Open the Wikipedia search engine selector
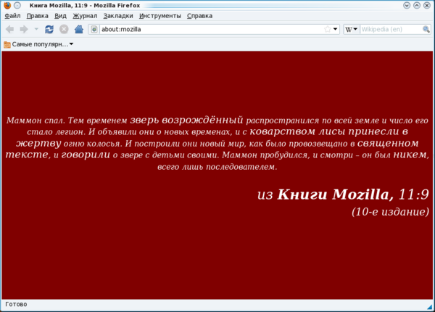Image resolution: width=435 pixels, height=312 pixels. (351, 30)
